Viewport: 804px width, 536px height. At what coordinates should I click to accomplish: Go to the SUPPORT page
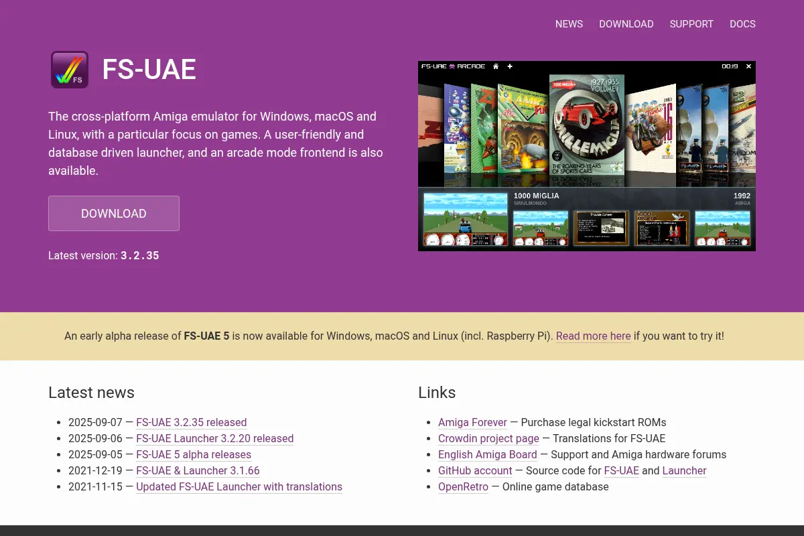[x=691, y=24]
